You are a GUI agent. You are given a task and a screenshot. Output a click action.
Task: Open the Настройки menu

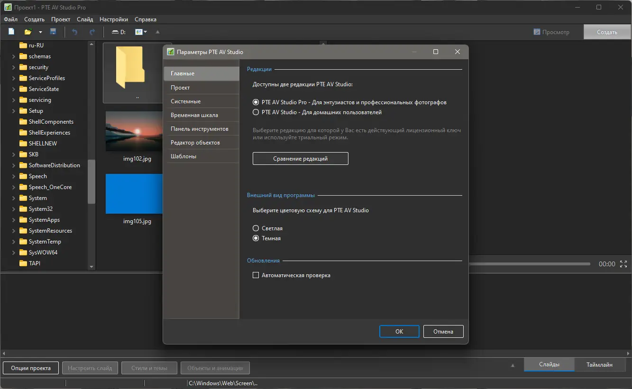pos(114,19)
